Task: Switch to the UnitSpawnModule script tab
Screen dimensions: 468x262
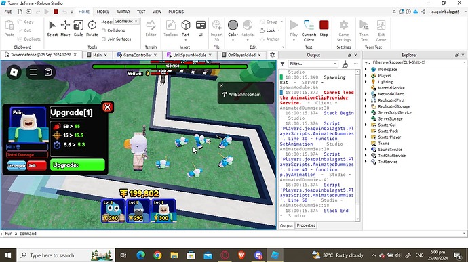Action: [x=189, y=55]
